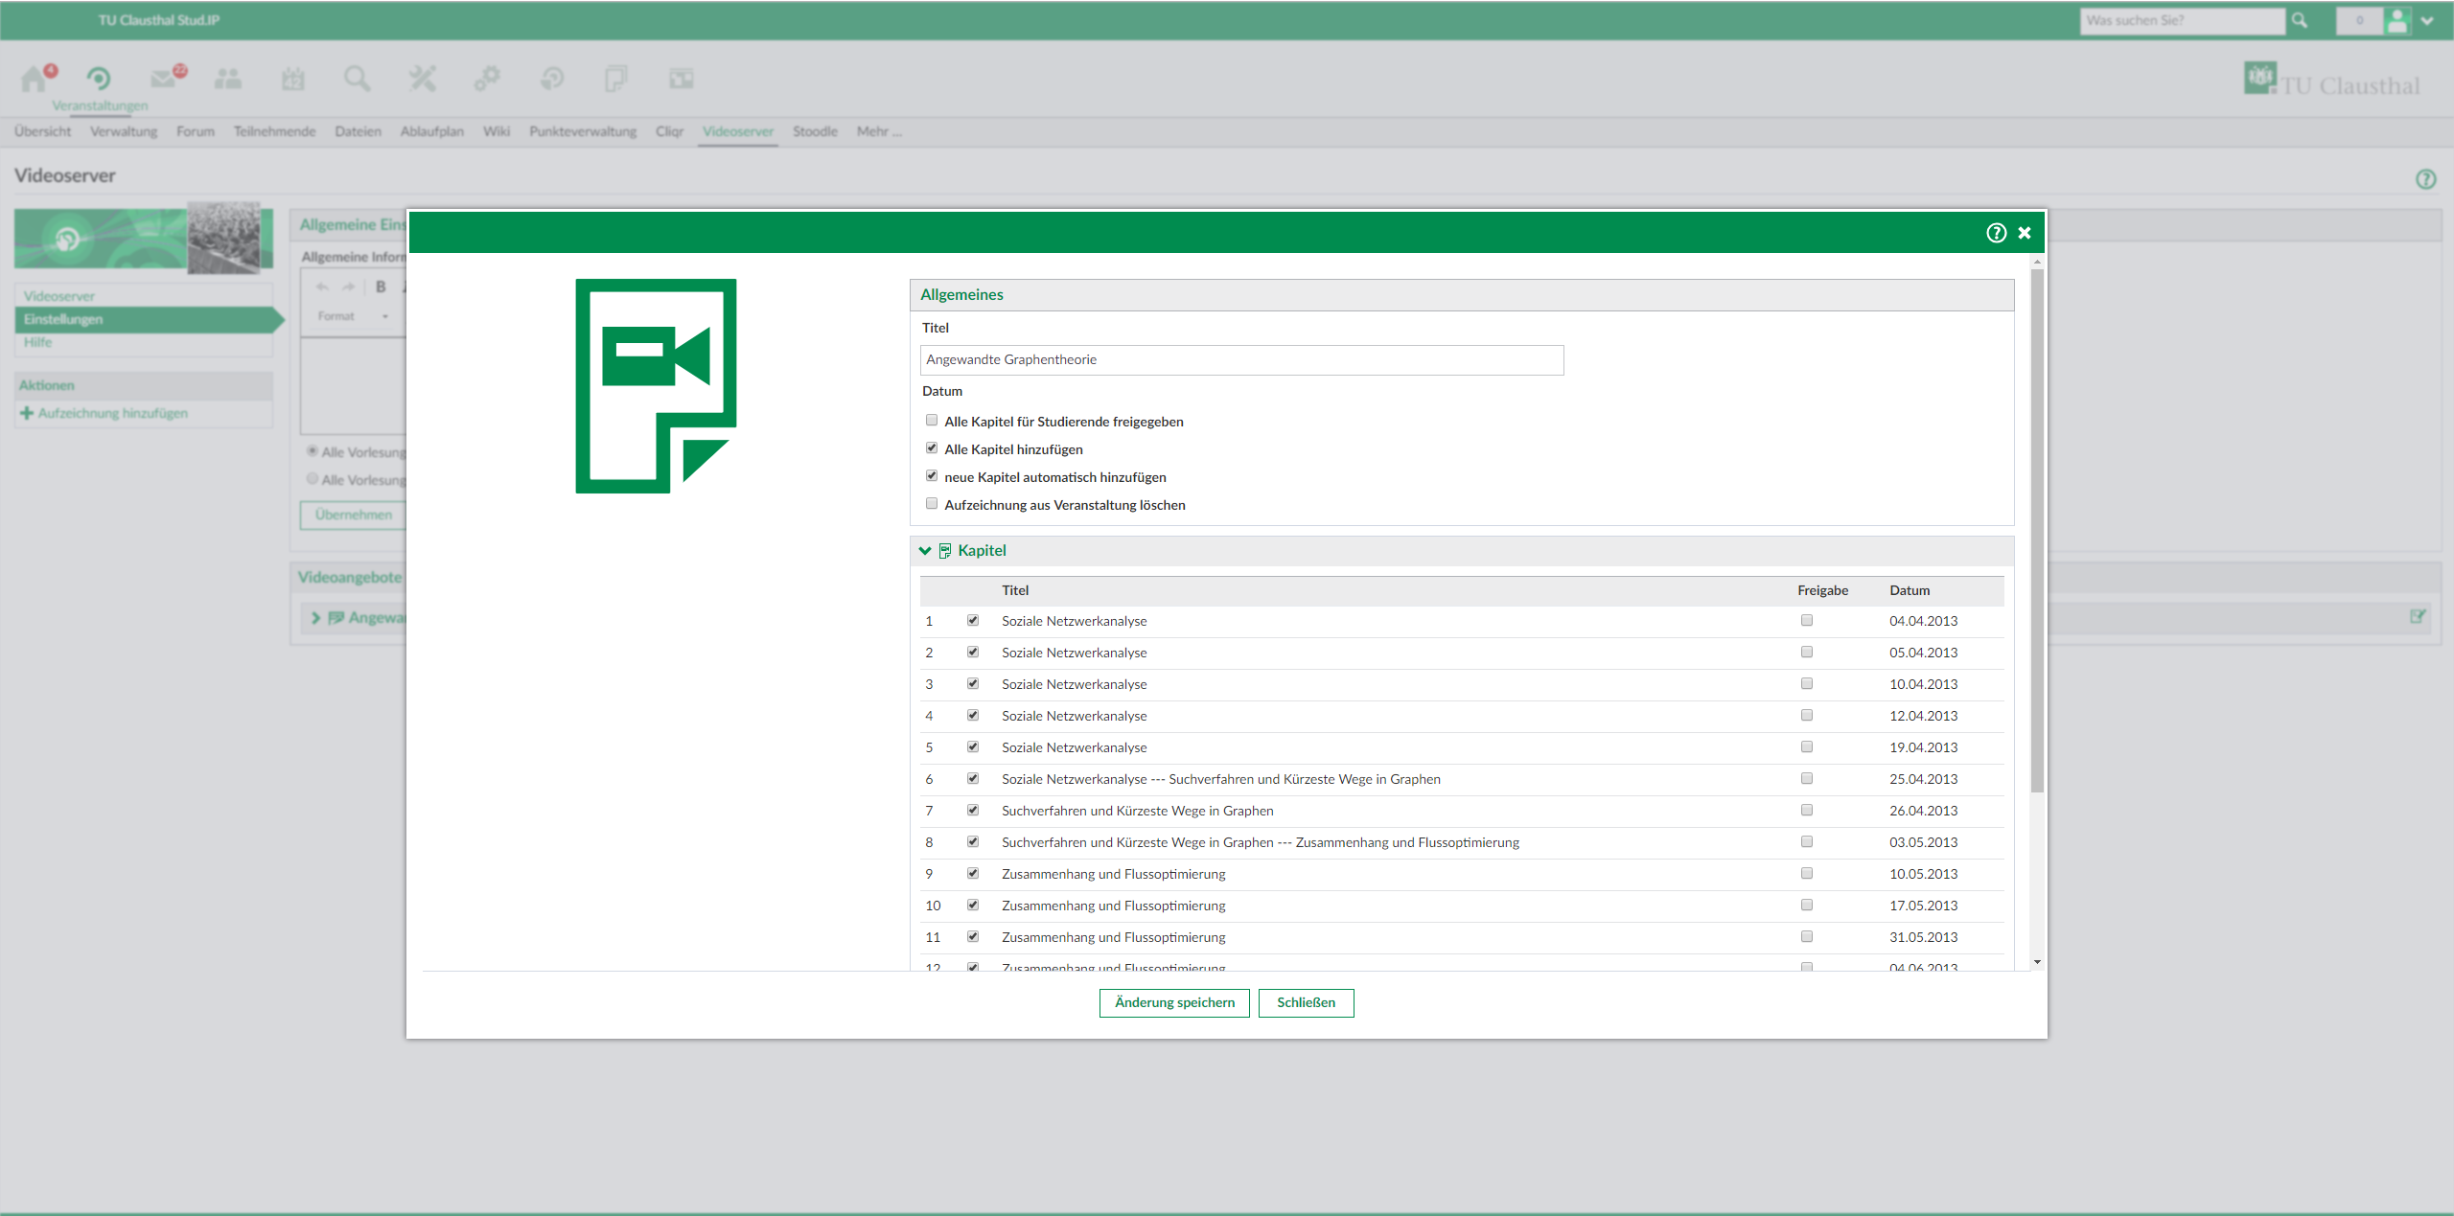Open the community people icon
This screenshot has width=2454, height=1216.
pos(228,79)
